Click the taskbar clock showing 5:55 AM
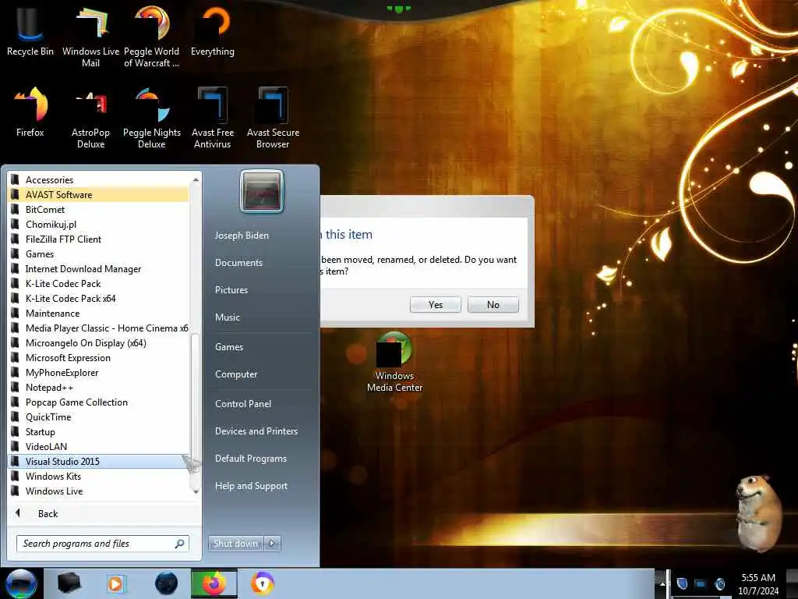Image resolution: width=798 pixels, height=599 pixels. pyautogui.click(x=758, y=583)
